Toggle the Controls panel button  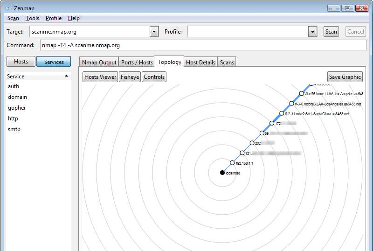(154, 77)
